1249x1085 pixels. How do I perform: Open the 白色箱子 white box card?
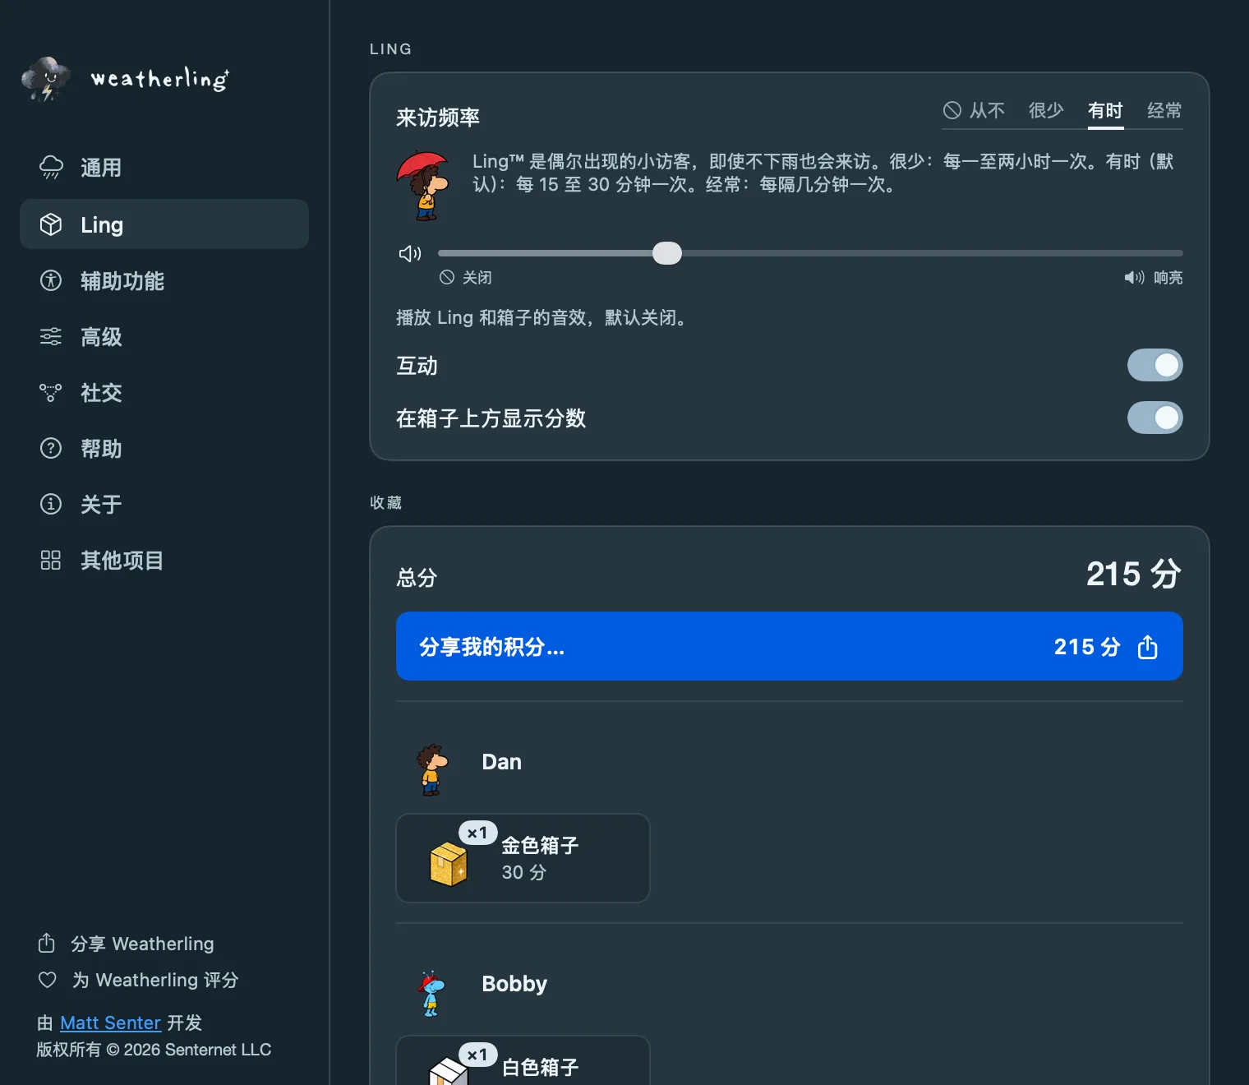(x=523, y=1060)
